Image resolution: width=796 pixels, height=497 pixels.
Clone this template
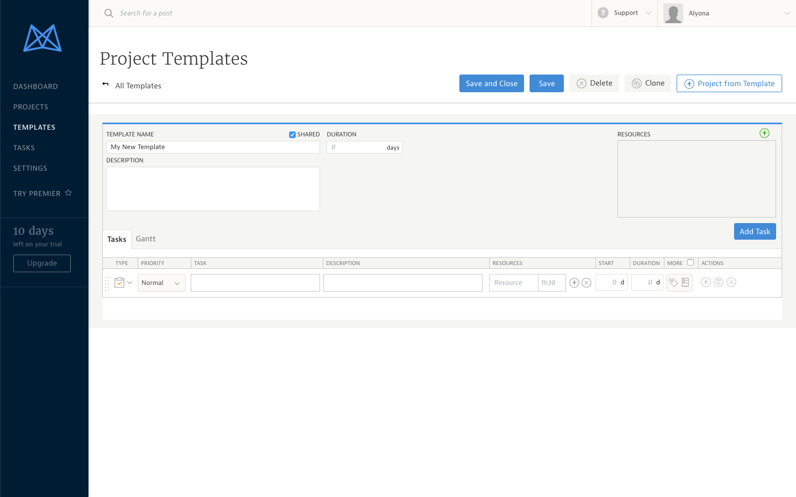tap(648, 83)
